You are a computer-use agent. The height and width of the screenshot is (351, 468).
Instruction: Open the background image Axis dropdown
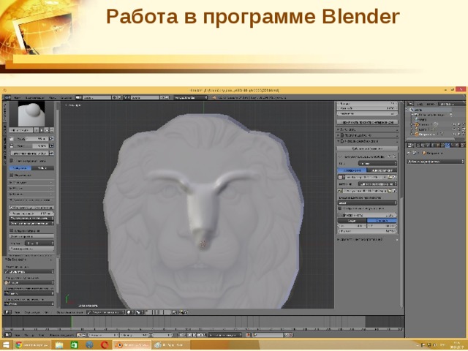pyautogui.click(x=377, y=163)
